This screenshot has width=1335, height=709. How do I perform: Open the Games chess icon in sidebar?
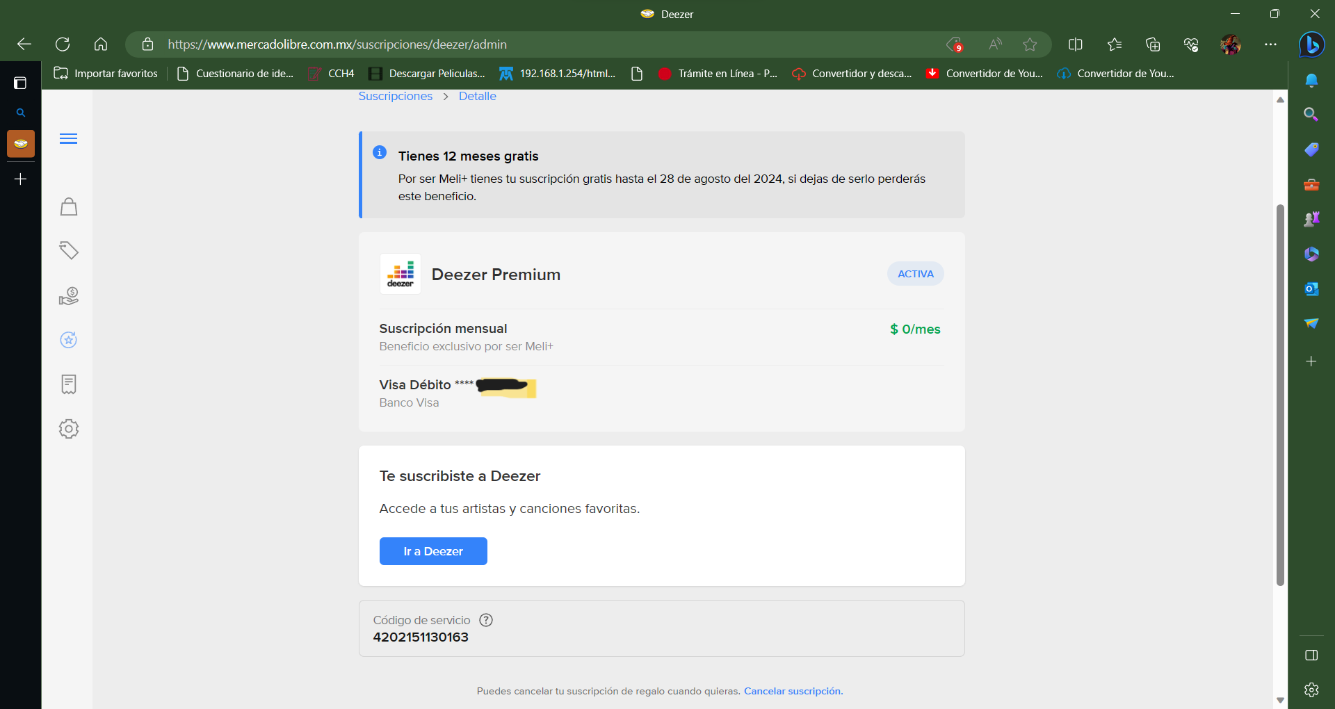pyautogui.click(x=1311, y=220)
